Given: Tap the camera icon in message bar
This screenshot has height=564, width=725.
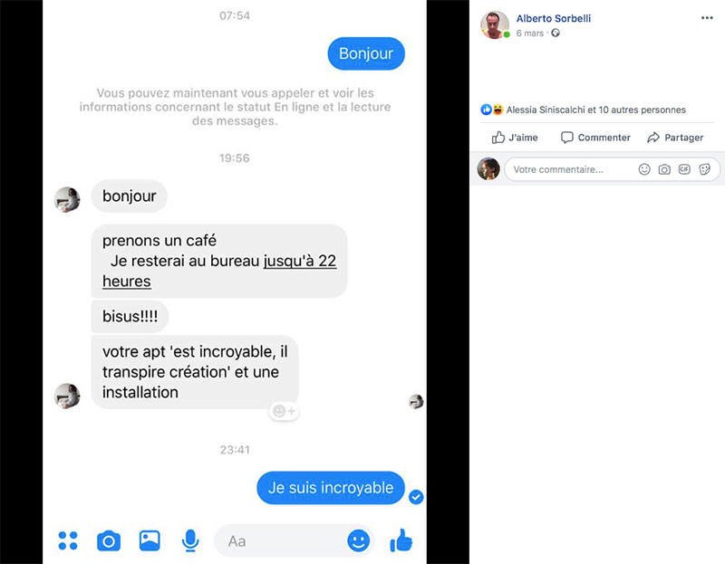Looking at the screenshot, I should pyautogui.click(x=109, y=540).
